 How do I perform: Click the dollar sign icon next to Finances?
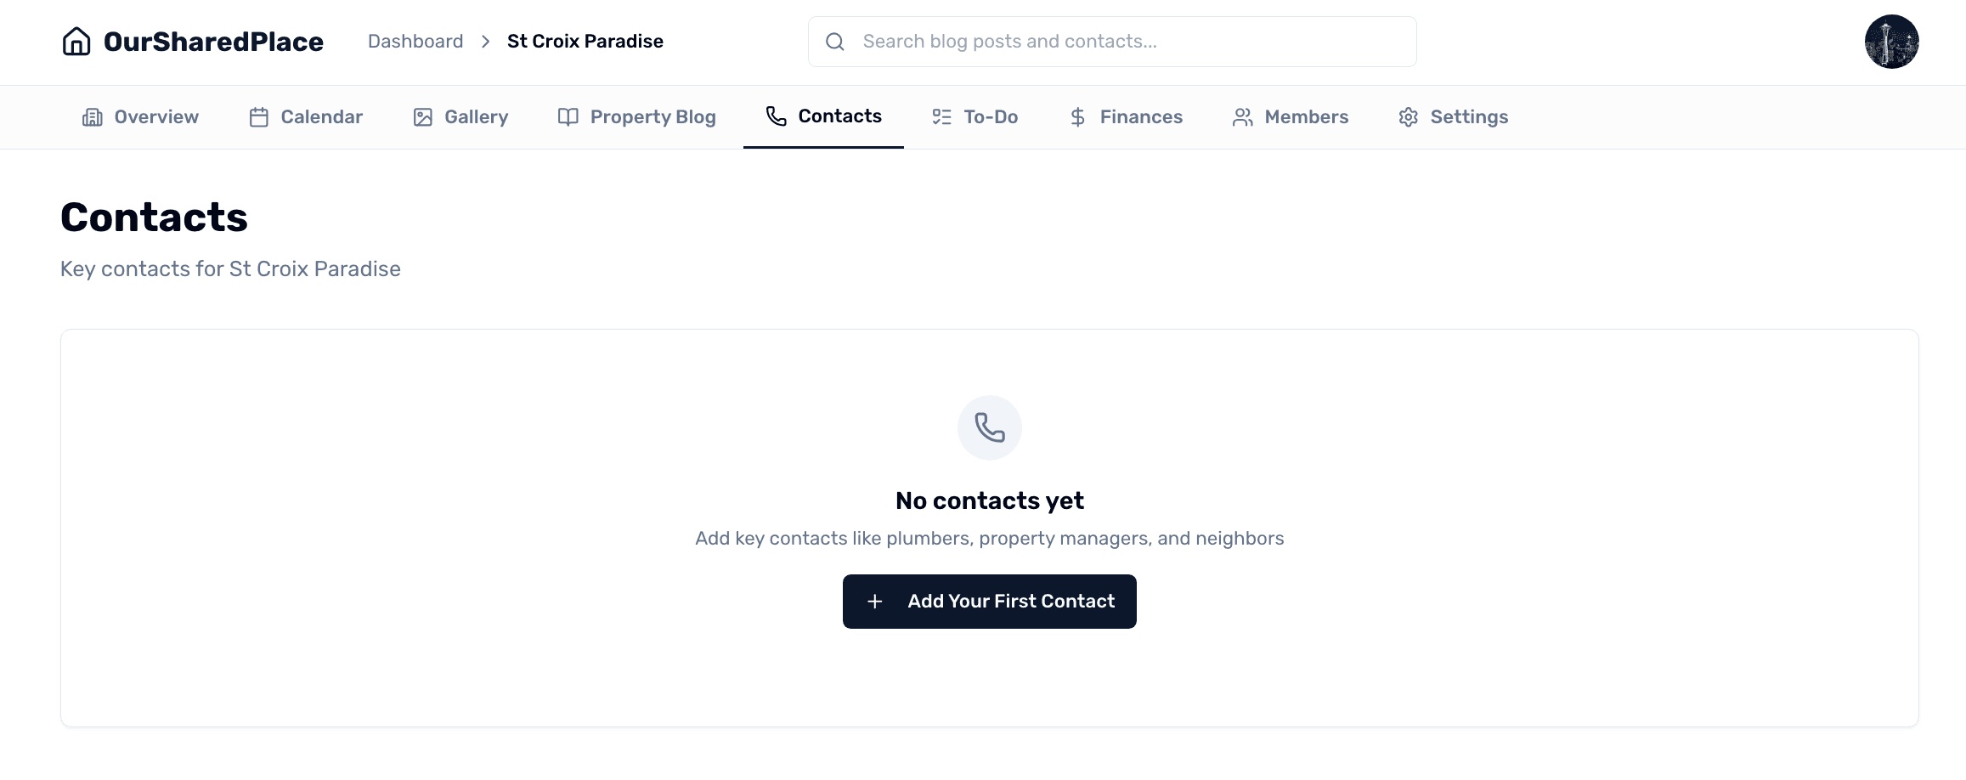(x=1076, y=117)
